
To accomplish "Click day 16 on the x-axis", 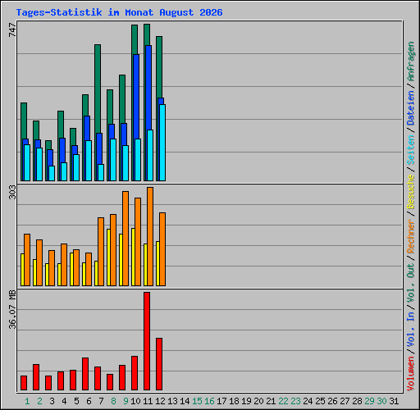I will point(209,401).
